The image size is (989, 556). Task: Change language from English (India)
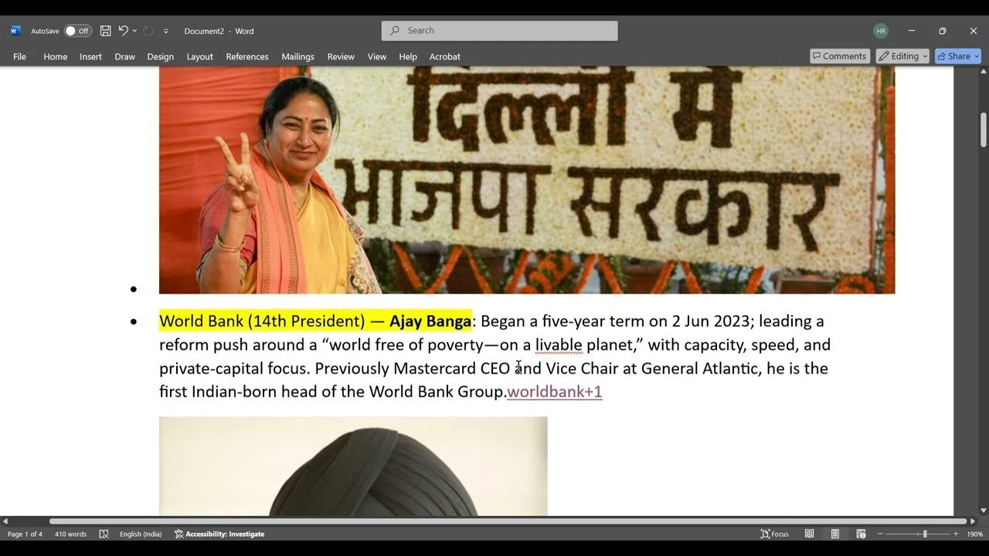coord(141,534)
